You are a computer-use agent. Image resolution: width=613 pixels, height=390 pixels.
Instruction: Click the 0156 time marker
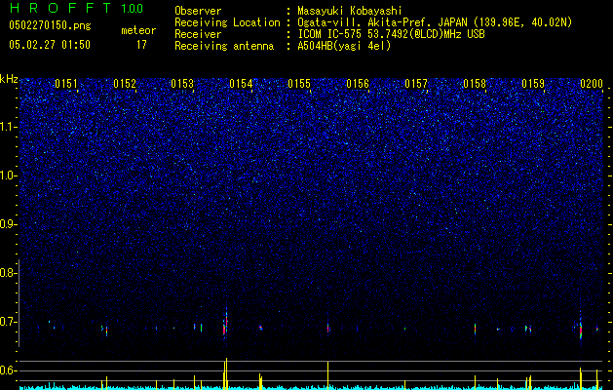click(358, 84)
